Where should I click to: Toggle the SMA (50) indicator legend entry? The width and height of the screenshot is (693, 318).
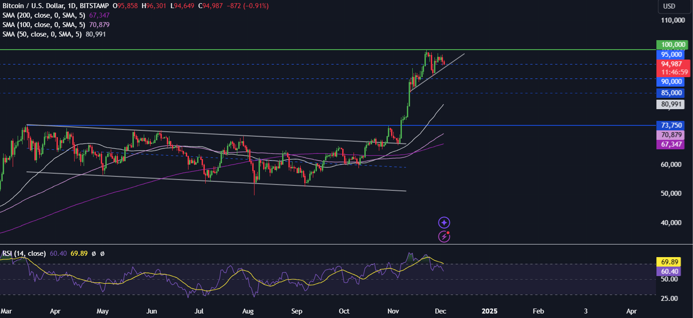[x=41, y=34]
